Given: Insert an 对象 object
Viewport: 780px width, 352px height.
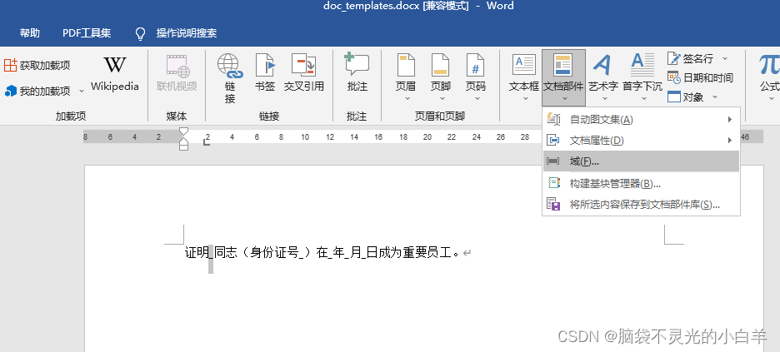Looking at the screenshot, I should click(686, 97).
